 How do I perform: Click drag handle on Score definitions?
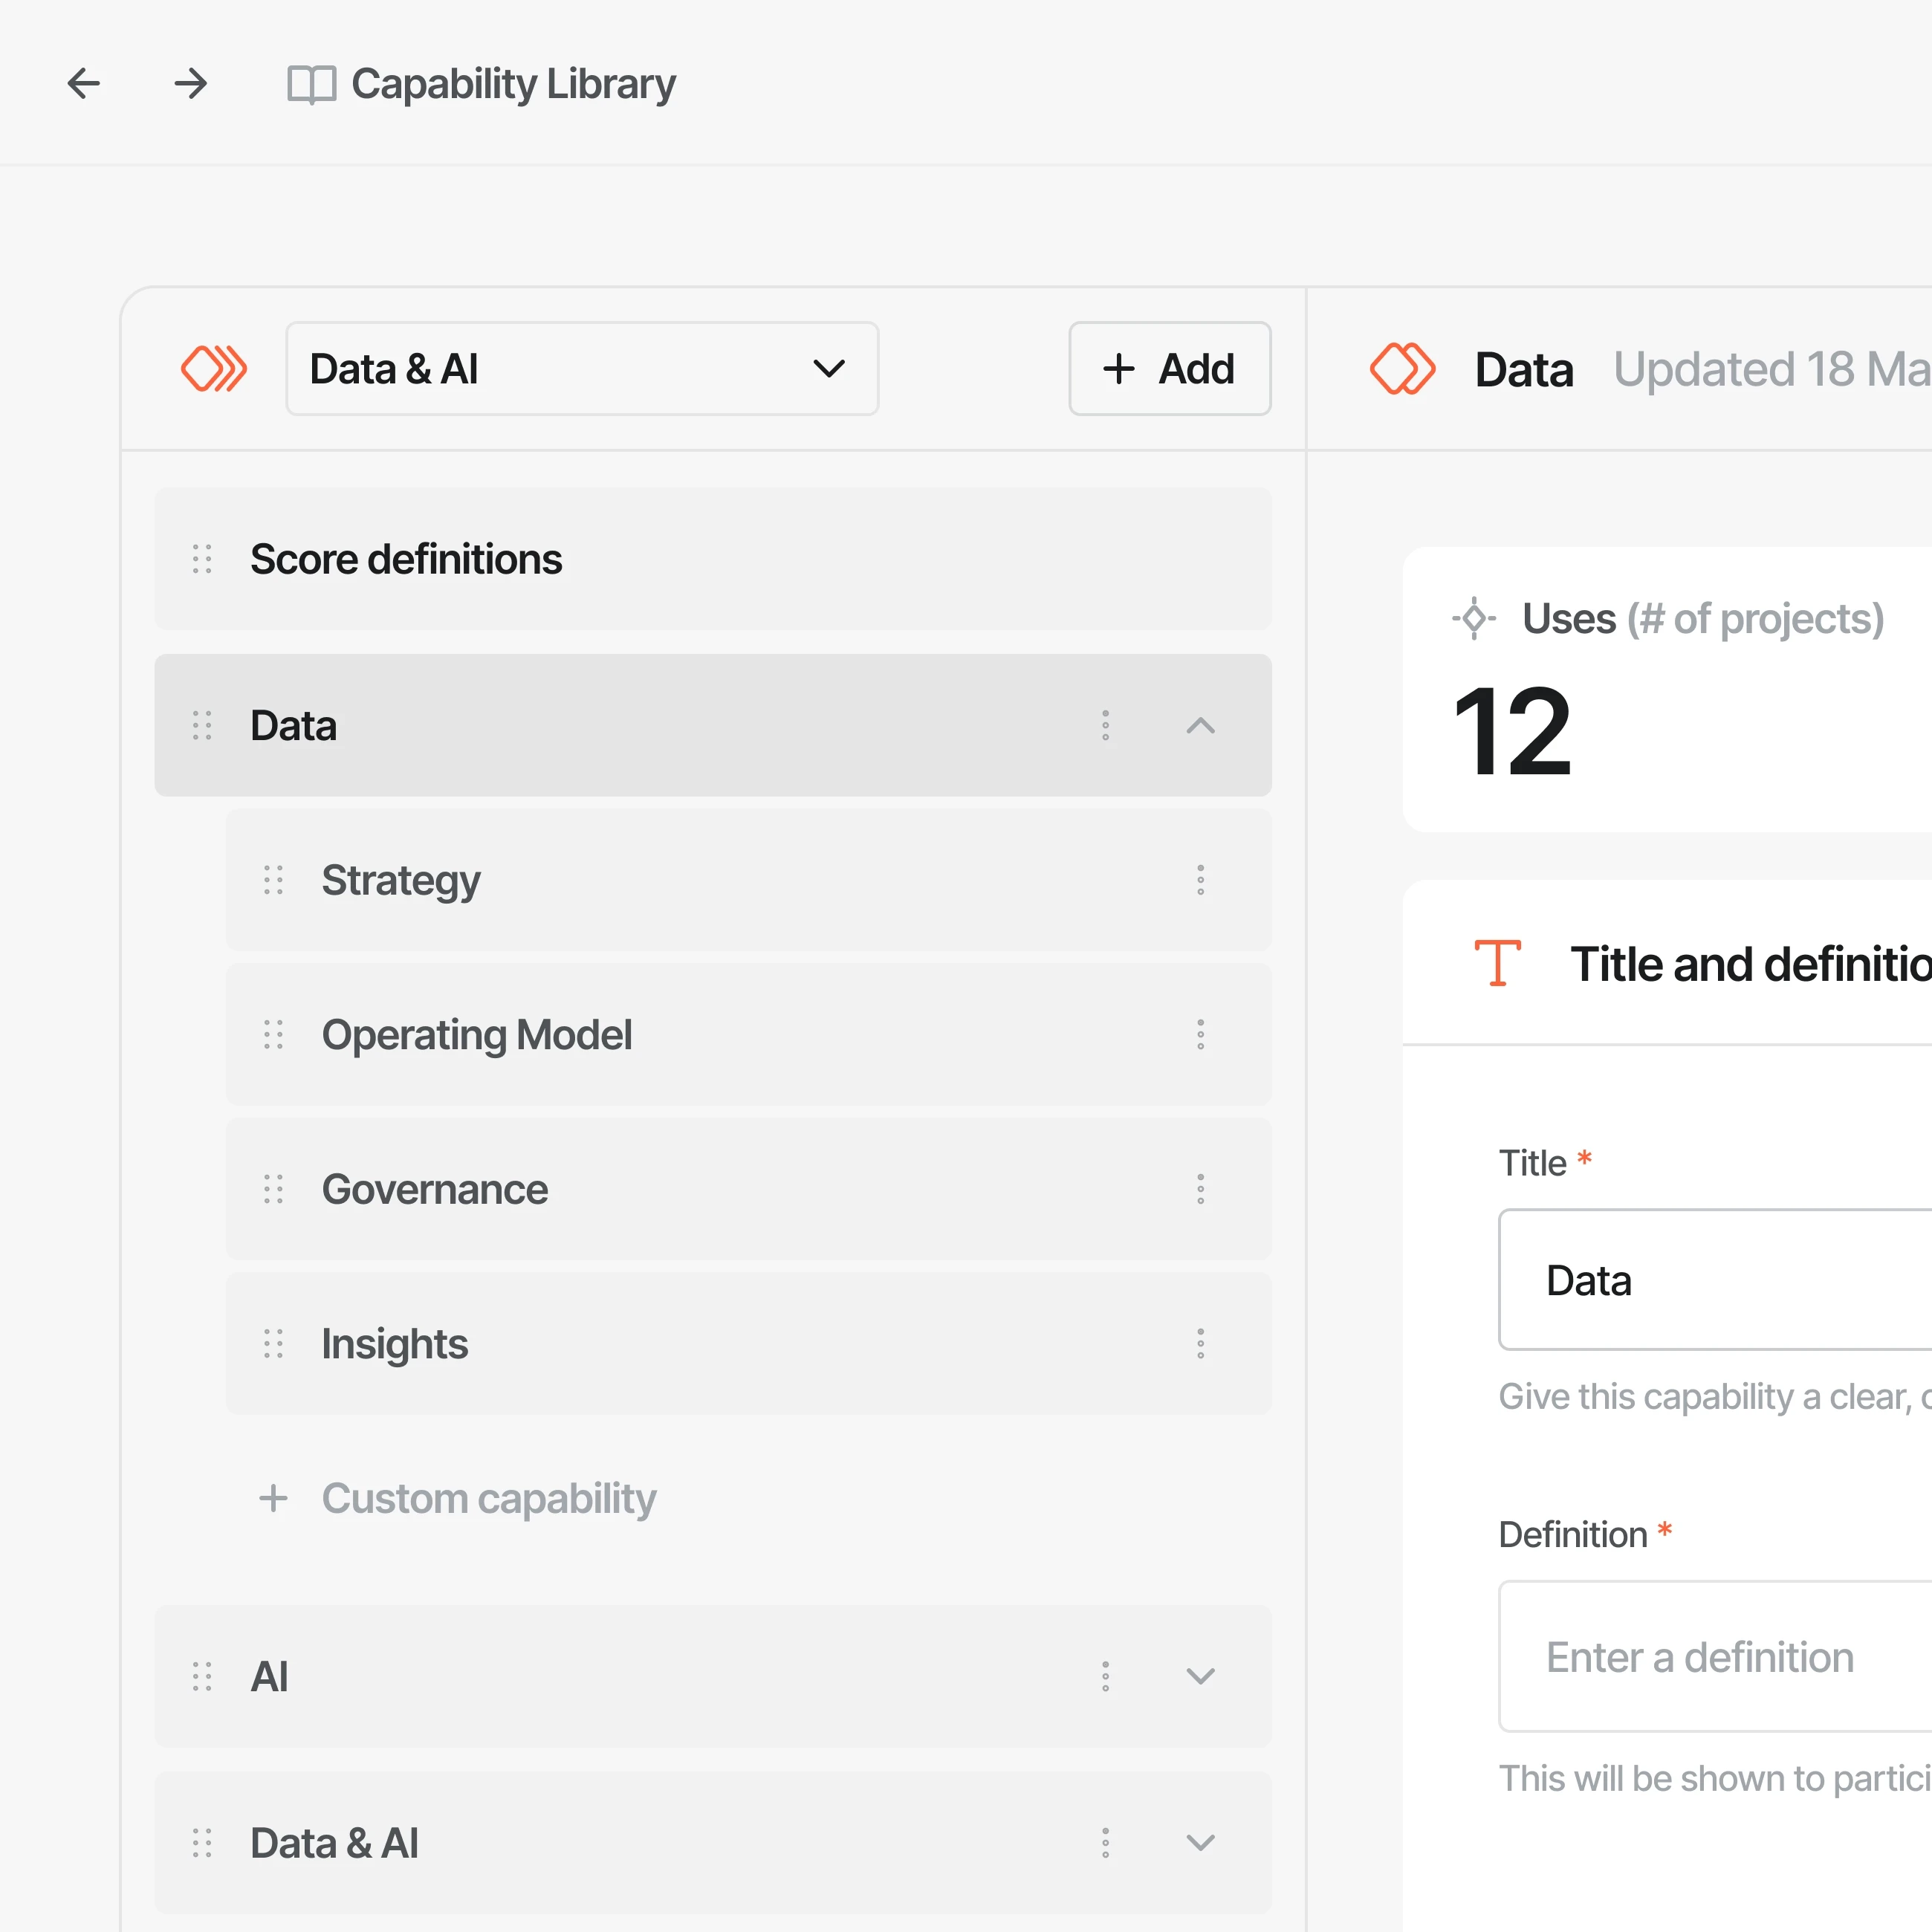202,559
